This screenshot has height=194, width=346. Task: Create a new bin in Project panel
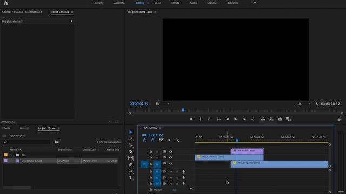point(57,142)
